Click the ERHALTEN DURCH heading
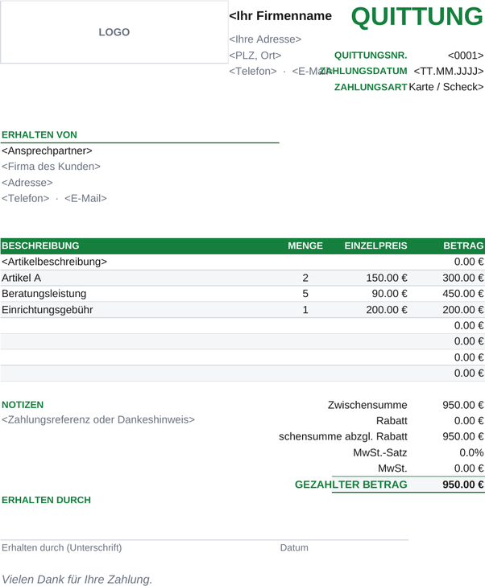 (x=46, y=500)
